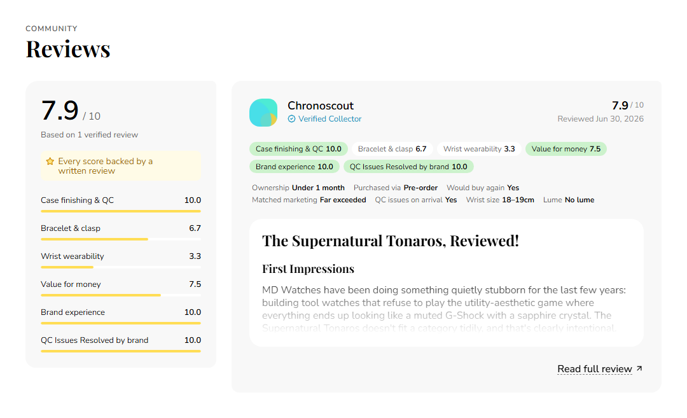Screen dimensions: 687x418
Task: Click the Chronoscout avatar icon
Action: tap(263, 113)
